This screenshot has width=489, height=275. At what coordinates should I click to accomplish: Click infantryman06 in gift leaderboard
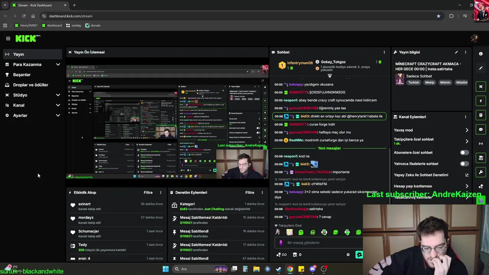(300, 63)
